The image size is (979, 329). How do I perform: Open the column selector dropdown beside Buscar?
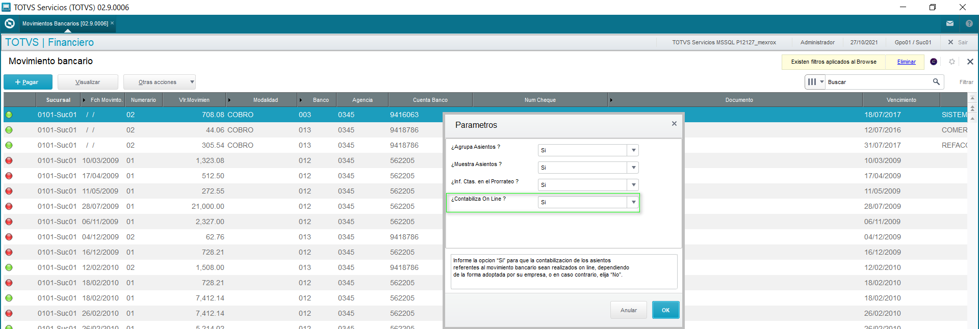(x=815, y=81)
